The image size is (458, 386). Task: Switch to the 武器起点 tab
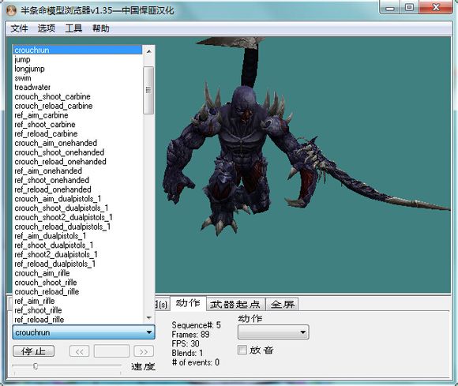click(x=235, y=305)
